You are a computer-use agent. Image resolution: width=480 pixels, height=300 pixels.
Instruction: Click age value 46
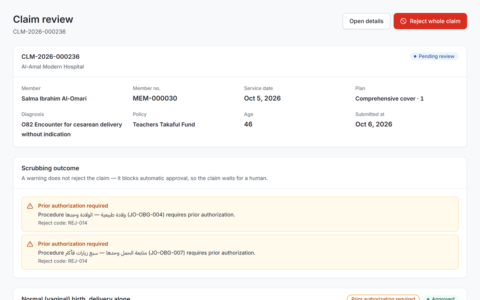248,124
